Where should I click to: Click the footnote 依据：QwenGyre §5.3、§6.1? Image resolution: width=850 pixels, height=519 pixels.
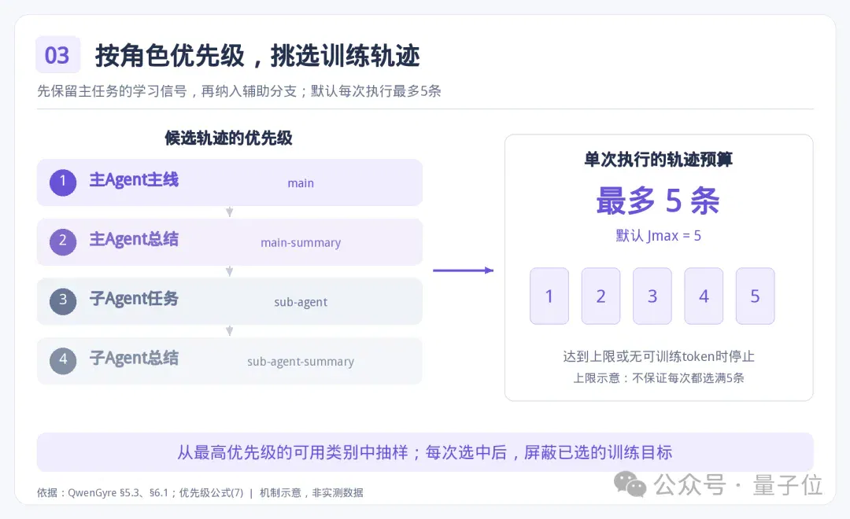pyautogui.click(x=102, y=492)
